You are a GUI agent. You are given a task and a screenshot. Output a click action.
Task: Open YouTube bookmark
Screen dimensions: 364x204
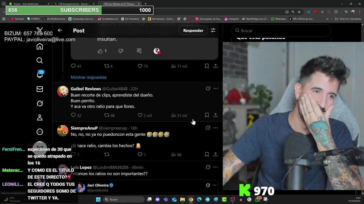(17, 19)
